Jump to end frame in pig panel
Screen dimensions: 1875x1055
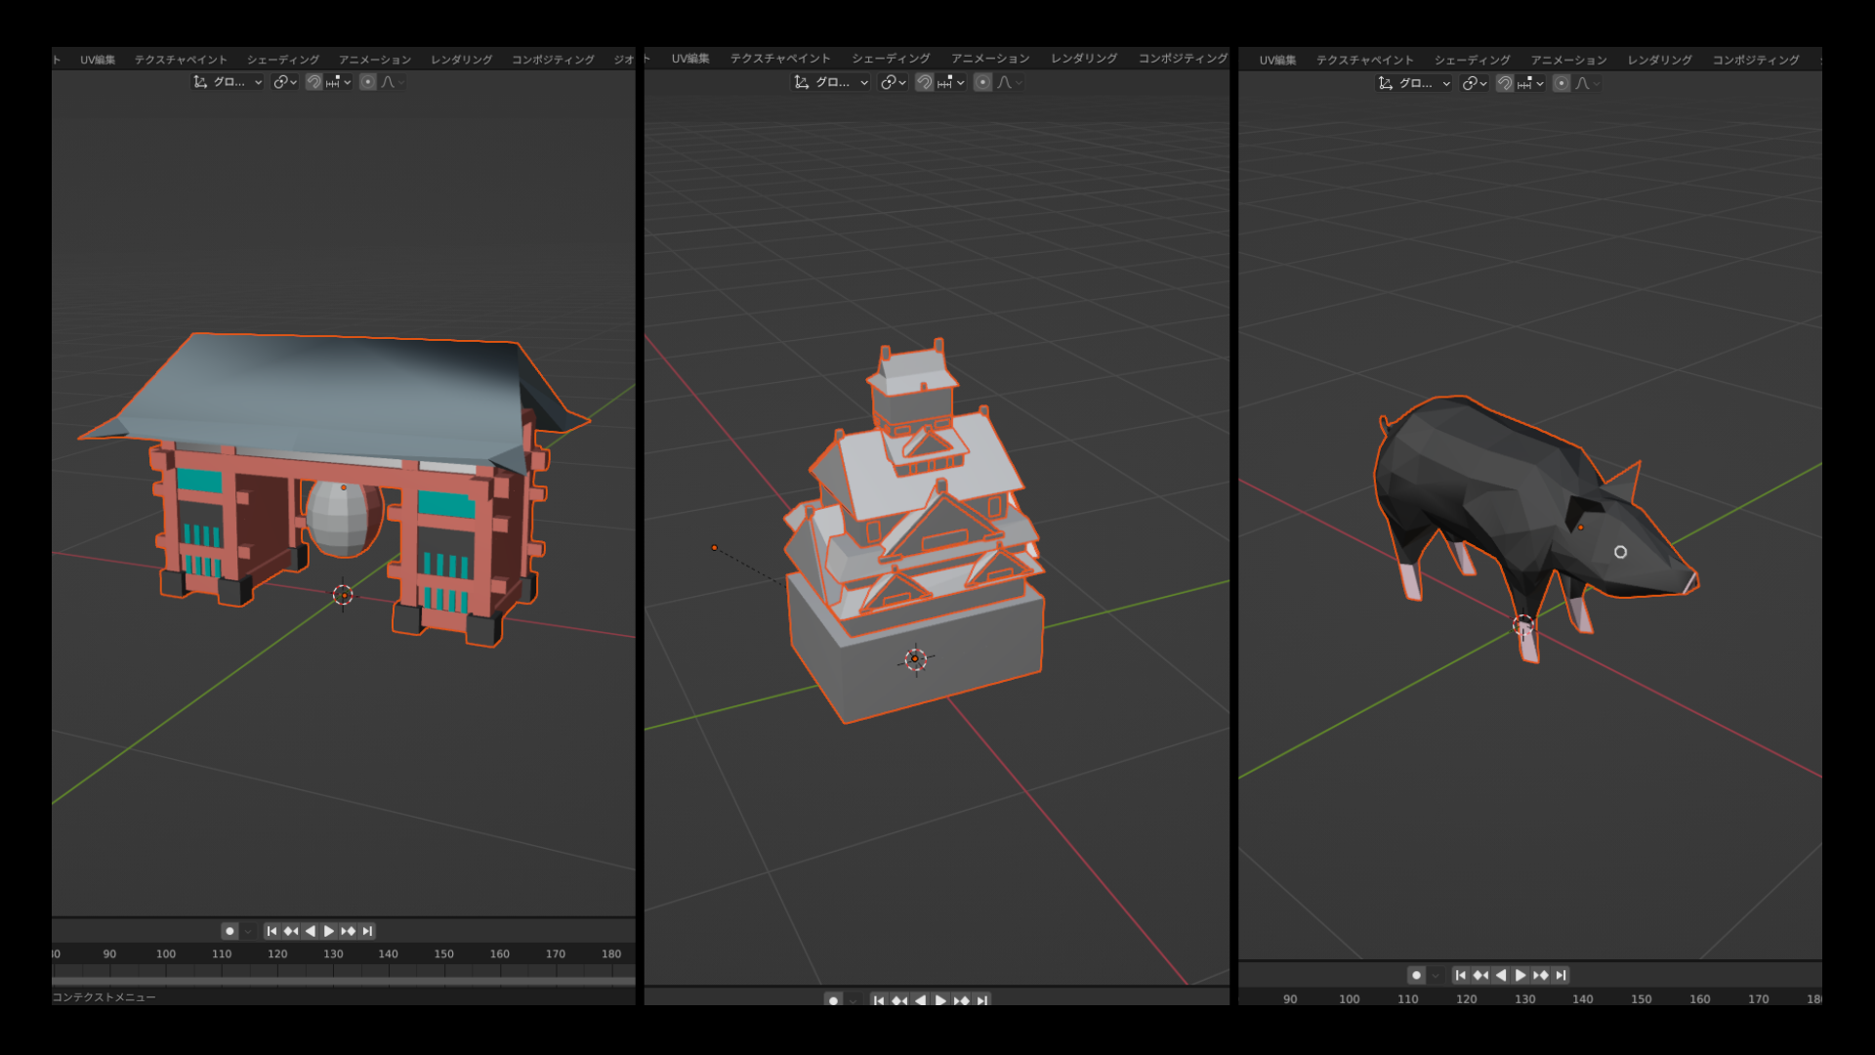point(1561,975)
